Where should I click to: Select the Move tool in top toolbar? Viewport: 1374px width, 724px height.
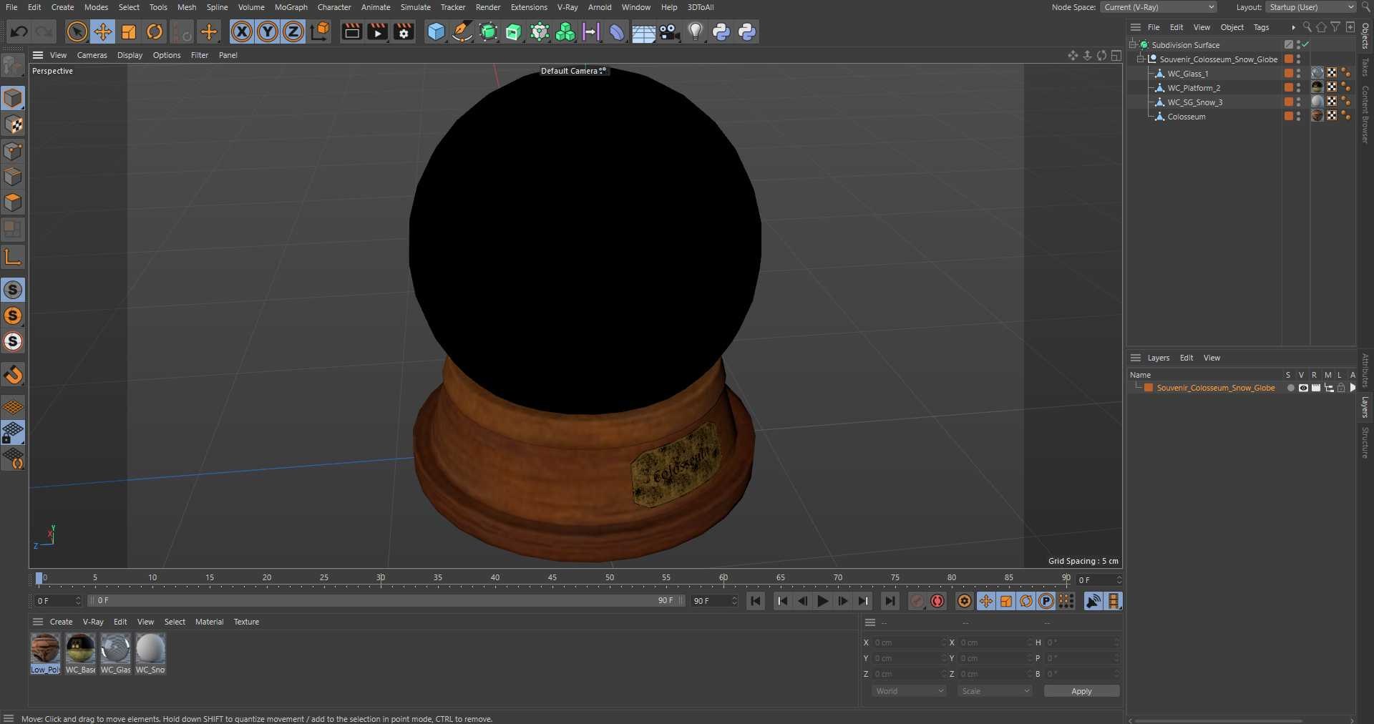[x=103, y=31]
